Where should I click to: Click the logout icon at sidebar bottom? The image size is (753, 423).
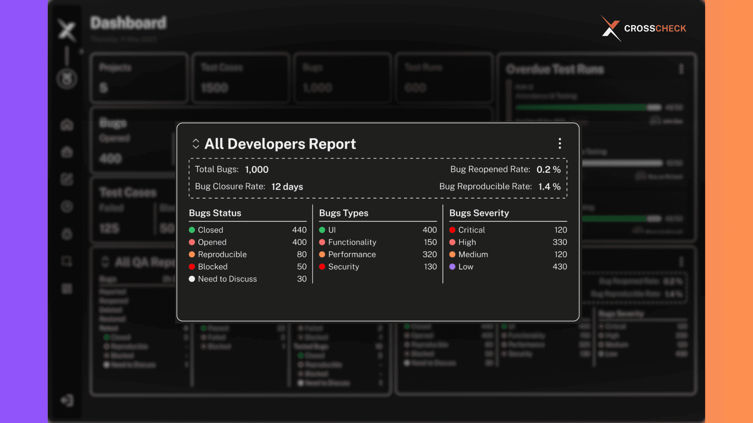pyautogui.click(x=67, y=400)
